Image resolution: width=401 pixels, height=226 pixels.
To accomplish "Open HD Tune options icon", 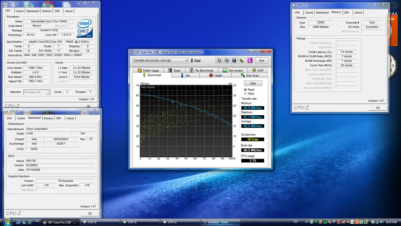I will point(241,61).
